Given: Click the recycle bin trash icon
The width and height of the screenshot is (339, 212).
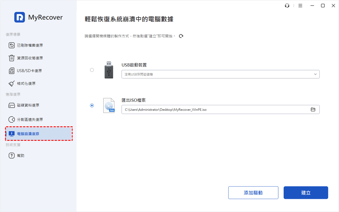Looking at the screenshot, I should pos(12,58).
